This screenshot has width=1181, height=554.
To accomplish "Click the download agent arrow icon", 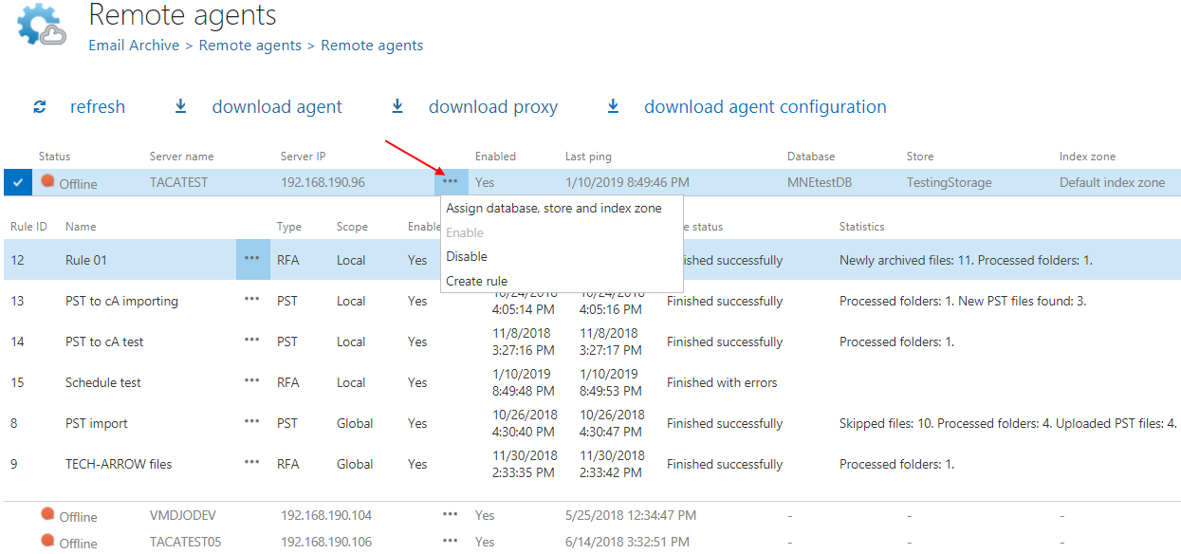I will tap(180, 107).
